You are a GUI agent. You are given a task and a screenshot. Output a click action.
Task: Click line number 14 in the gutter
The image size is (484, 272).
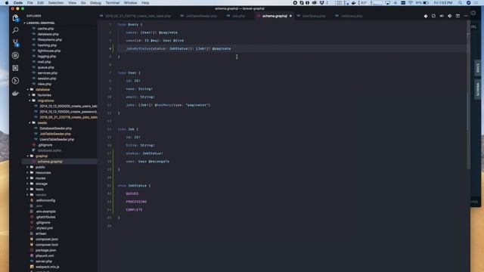tap(110, 129)
